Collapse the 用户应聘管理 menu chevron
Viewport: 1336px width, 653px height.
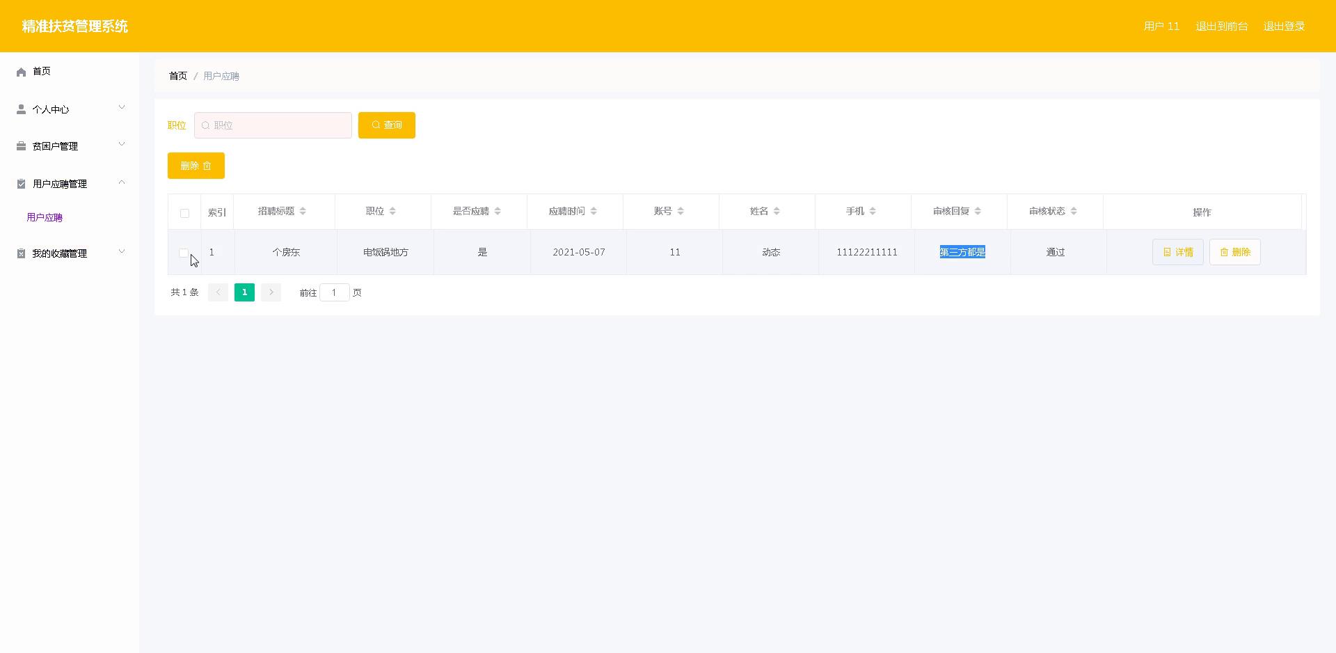coord(122,182)
